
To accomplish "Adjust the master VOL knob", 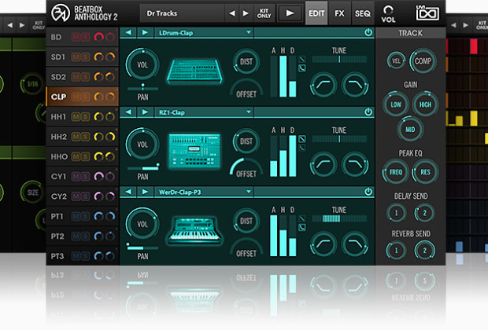I will tap(388, 10).
